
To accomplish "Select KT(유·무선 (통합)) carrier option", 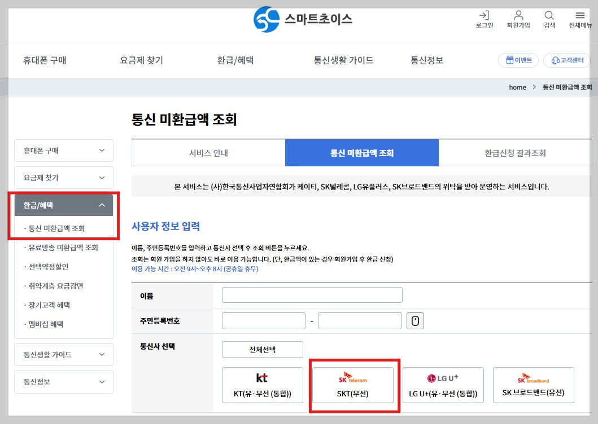I will [262, 385].
